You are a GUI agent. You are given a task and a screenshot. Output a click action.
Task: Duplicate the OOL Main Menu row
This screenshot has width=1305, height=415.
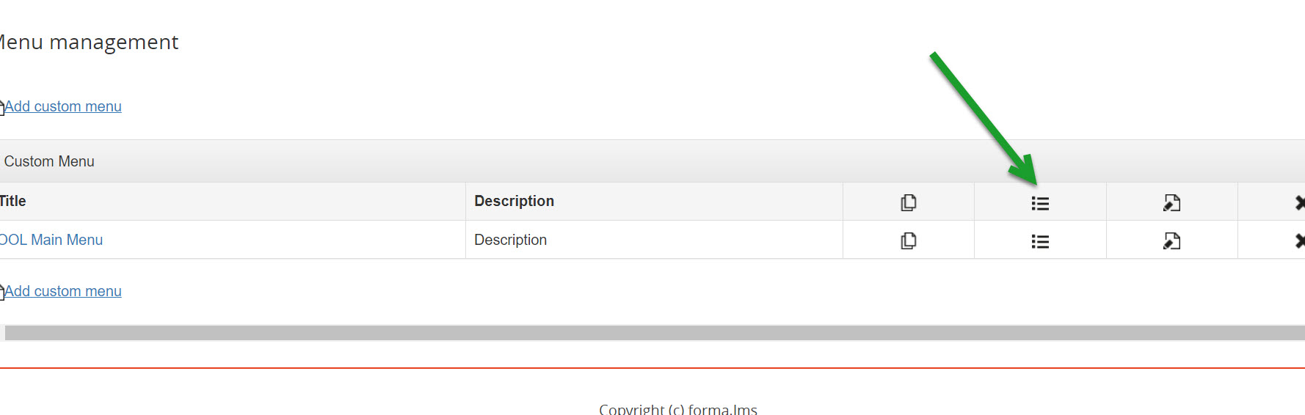coord(909,240)
